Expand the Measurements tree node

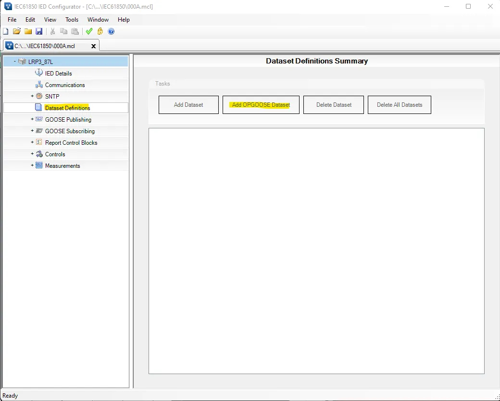pyautogui.click(x=32, y=165)
